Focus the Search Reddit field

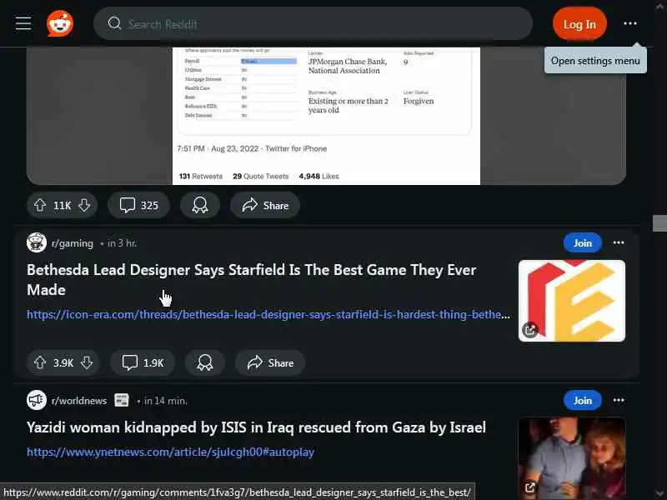point(313,24)
